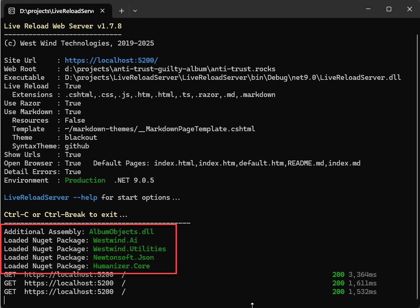Open the terminal profile dropdown chevron
Image resolution: width=420 pixels, height=308 pixels.
[135, 11]
